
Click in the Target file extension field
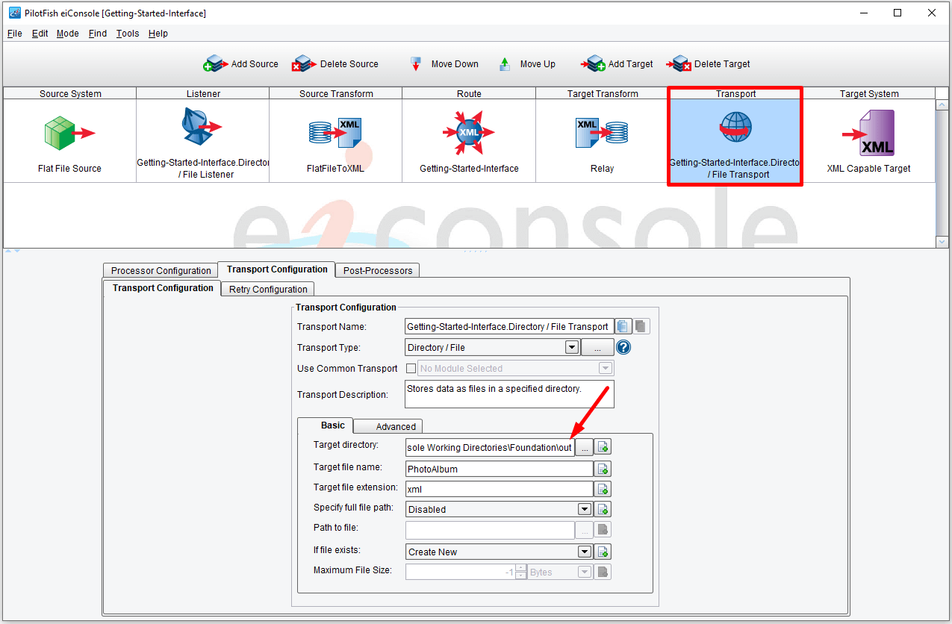tap(500, 490)
